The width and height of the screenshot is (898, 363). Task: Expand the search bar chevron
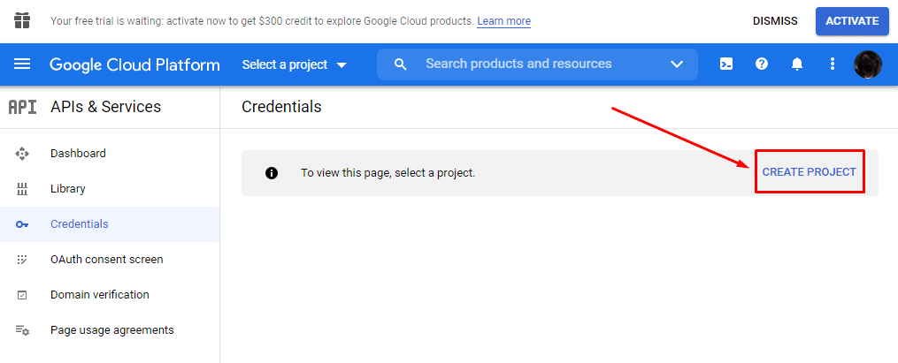point(677,64)
